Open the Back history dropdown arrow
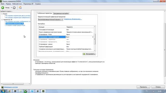Image resolution: width=166 pixels, height=93 pixels. pos(11,7)
